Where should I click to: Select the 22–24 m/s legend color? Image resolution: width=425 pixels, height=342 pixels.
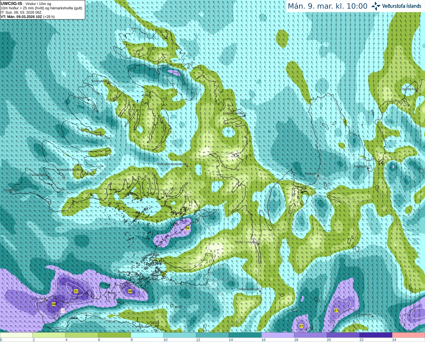point(376,335)
